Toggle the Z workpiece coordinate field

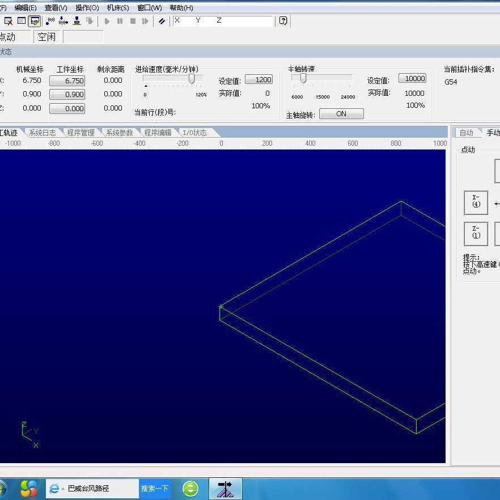coord(68,108)
